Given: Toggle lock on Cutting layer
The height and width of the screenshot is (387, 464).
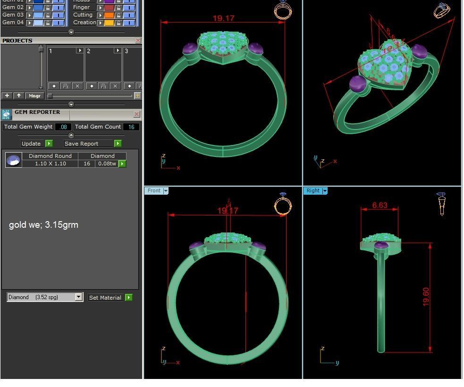Looking at the screenshot, I should pos(118,15).
